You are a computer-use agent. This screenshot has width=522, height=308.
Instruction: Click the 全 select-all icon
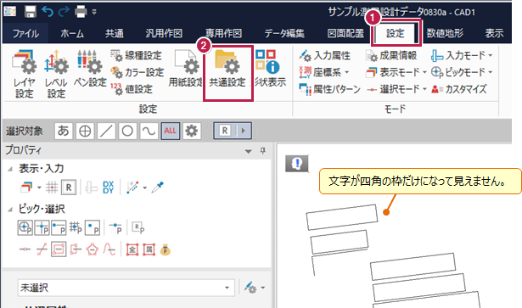(132, 249)
